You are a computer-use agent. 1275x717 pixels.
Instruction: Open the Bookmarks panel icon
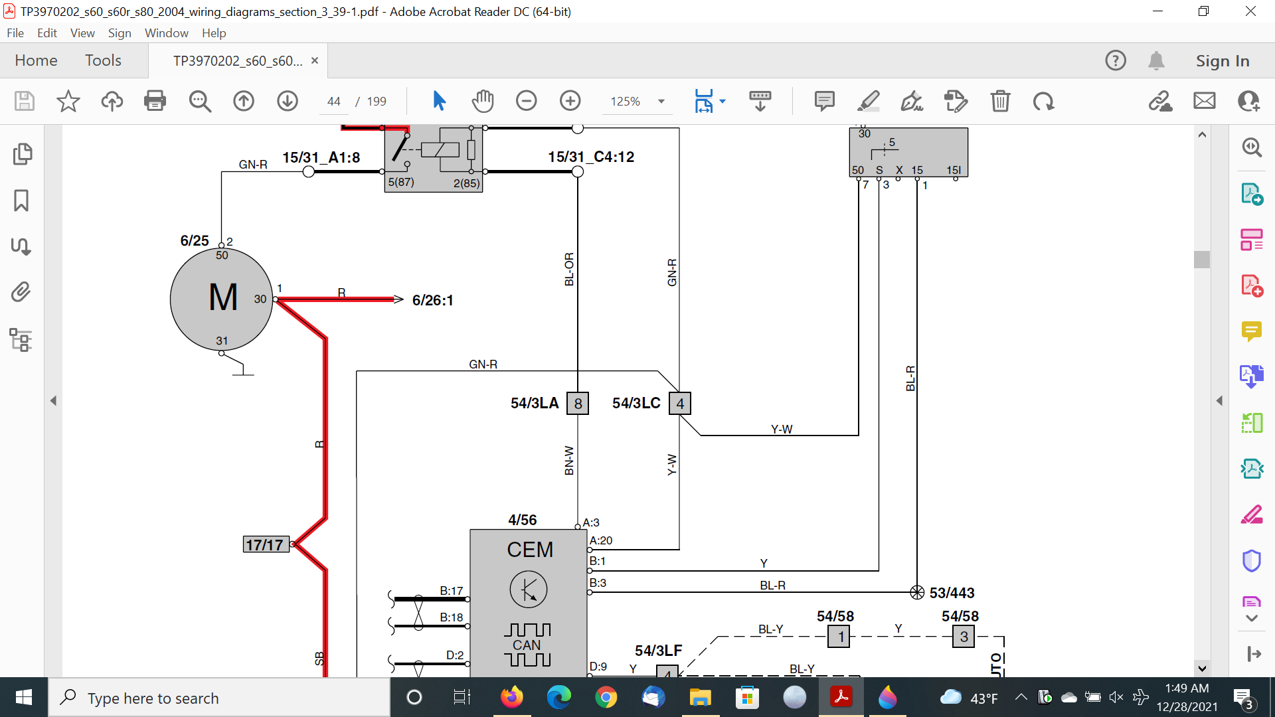click(21, 200)
